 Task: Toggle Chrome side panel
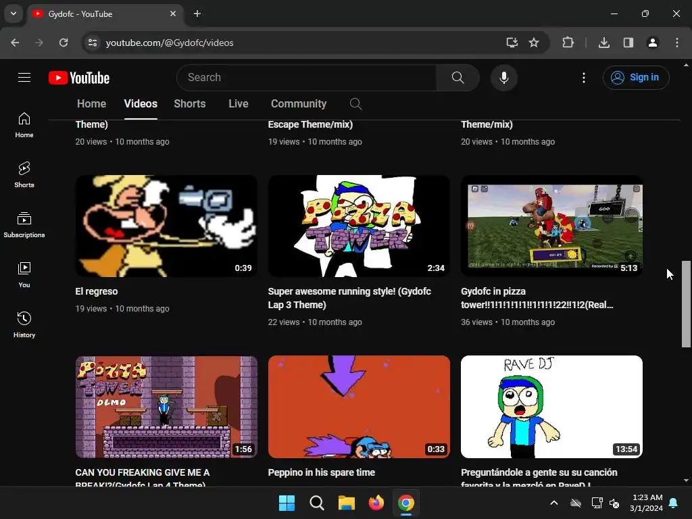coord(628,43)
